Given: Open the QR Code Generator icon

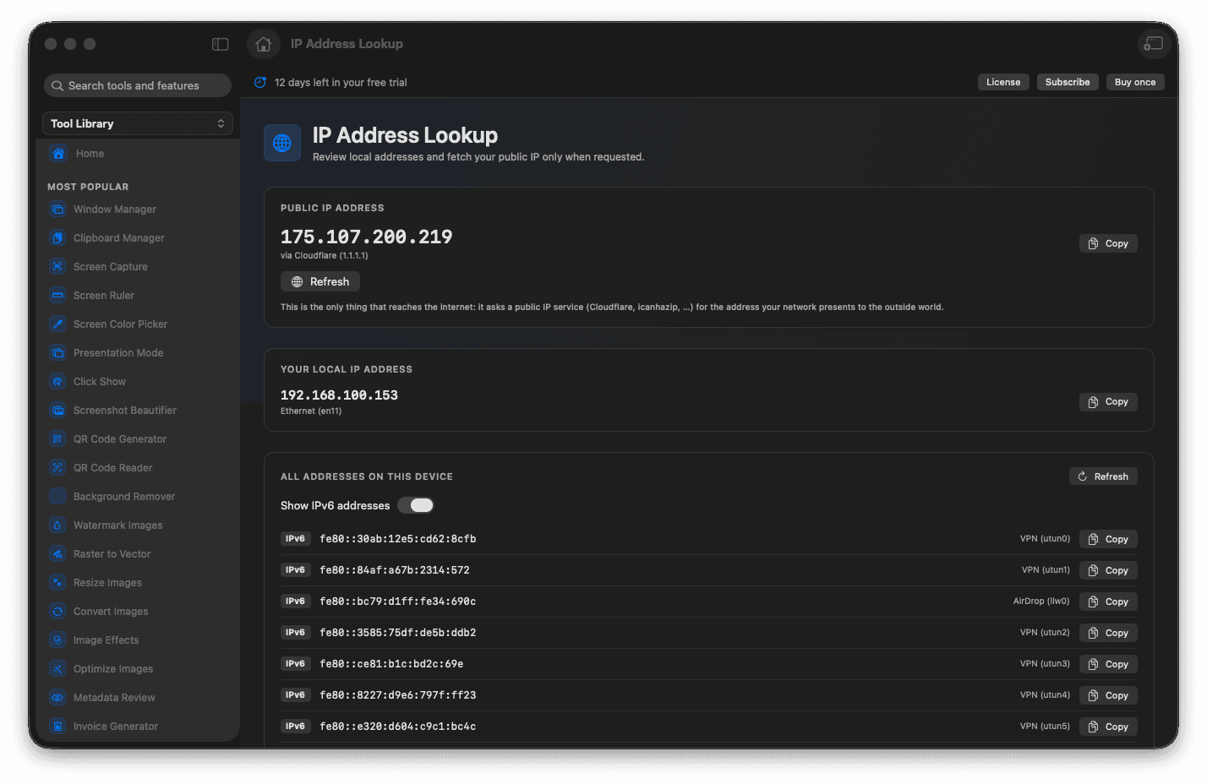Looking at the screenshot, I should [57, 439].
